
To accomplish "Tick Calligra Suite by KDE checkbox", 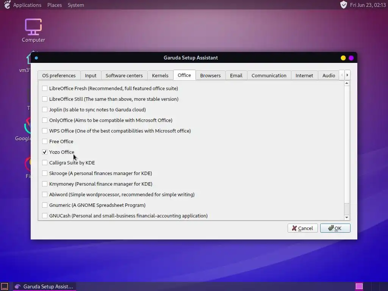I will click(x=45, y=163).
